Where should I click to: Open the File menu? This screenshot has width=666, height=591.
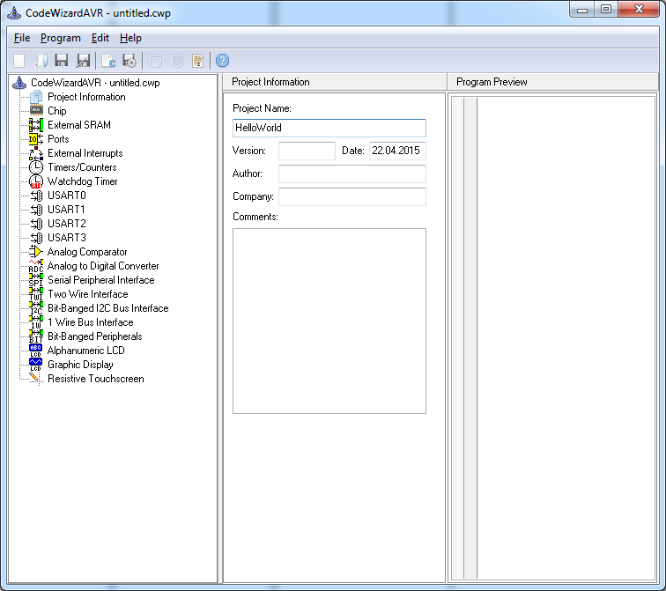click(x=22, y=38)
